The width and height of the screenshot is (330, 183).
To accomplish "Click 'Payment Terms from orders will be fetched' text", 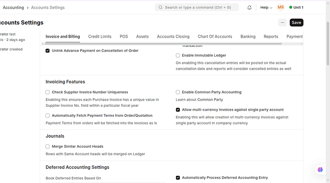I will coord(101,123).
